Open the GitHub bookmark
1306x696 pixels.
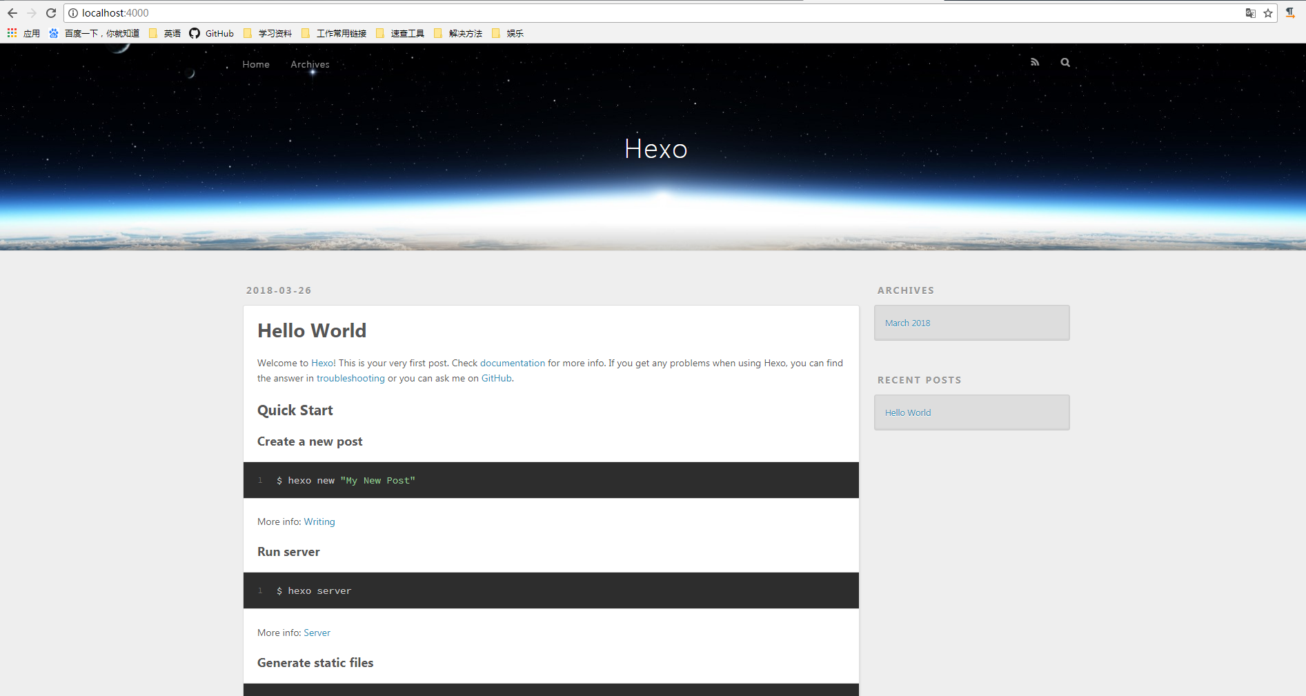[212, 33]
